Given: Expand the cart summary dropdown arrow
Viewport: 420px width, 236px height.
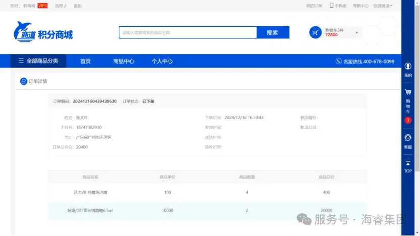Looking at the screenshot, I should pyautogui.click(x=357, y=33).
